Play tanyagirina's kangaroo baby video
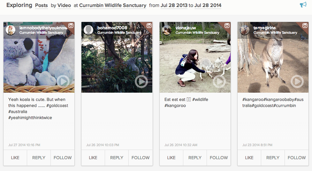312x171 pixels. coord(297,82)
